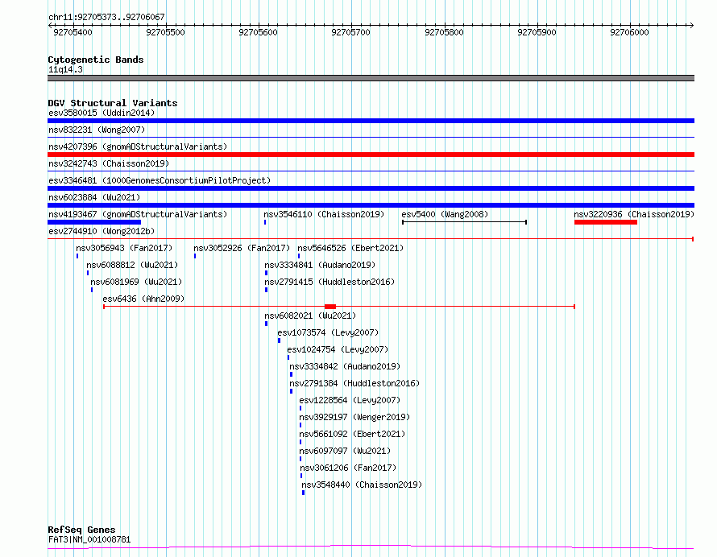The width and height of the screenshot is (717, 557).
Task: Click the red block on esv6436 line
Action: point(330,307)
